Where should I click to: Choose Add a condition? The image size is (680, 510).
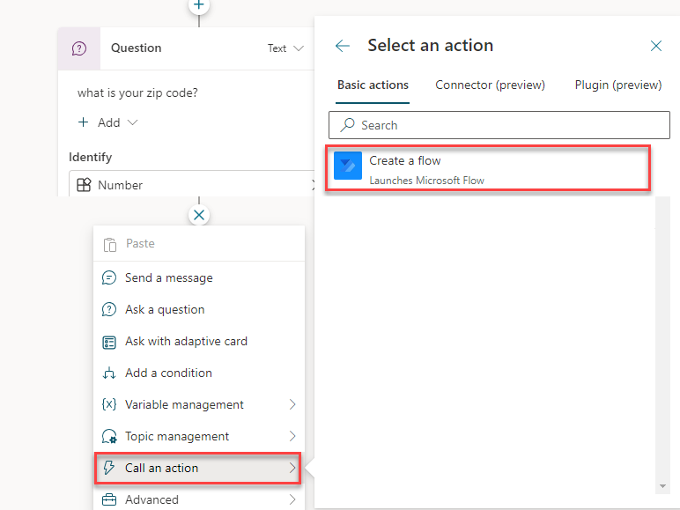199,373
